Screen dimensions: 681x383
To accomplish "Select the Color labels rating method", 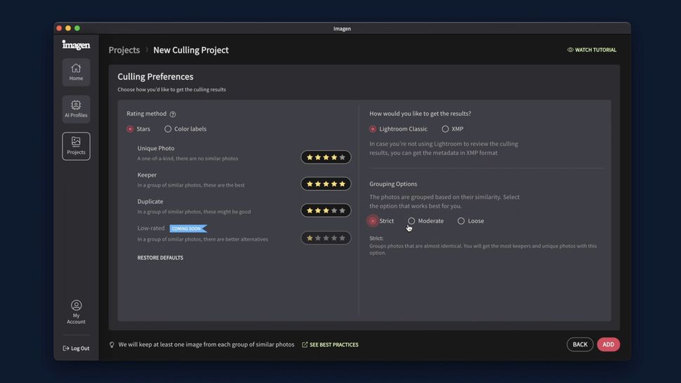I will (x=168, y=129).
